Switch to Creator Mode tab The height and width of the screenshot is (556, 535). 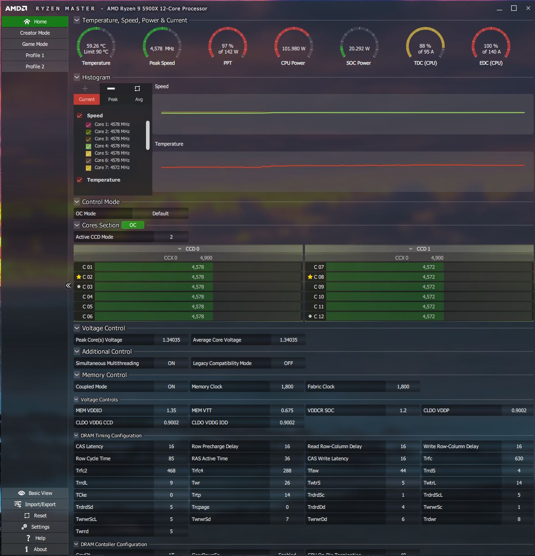pos(35,33)
